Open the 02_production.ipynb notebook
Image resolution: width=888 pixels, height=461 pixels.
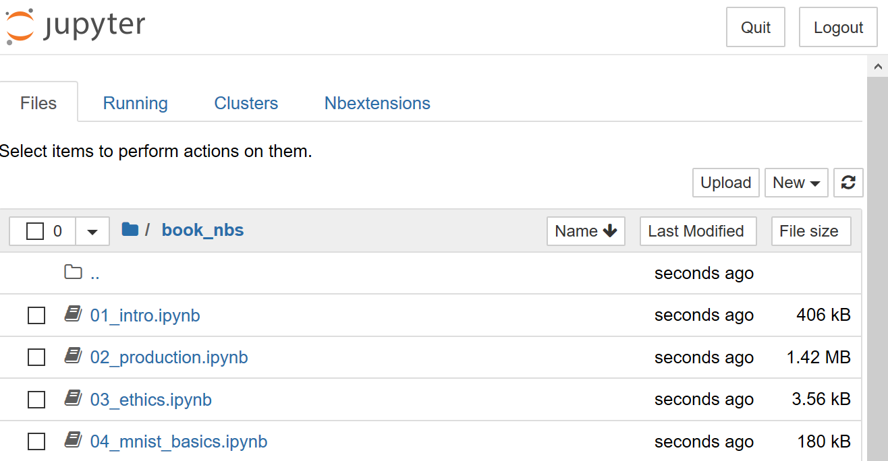pos(169,357)
